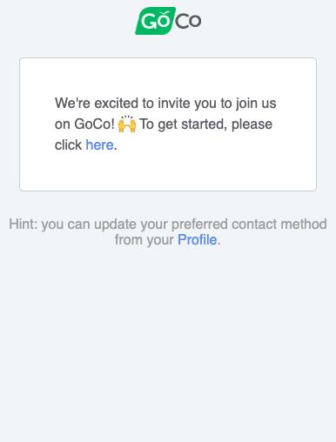The image size is (336, 442).
Task: Open the "here" invitation link
Action: point(99,144)
